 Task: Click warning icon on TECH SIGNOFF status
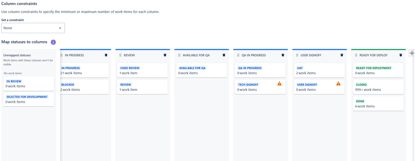(280, 83)
